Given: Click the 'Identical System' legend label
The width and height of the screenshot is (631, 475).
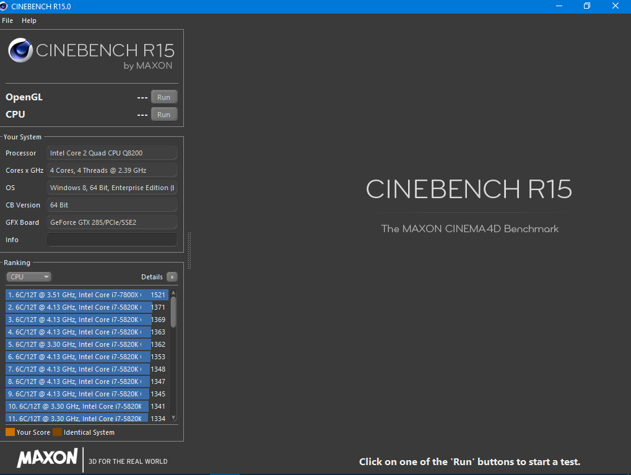Looking at the screenshot, I should click(89, 432).
